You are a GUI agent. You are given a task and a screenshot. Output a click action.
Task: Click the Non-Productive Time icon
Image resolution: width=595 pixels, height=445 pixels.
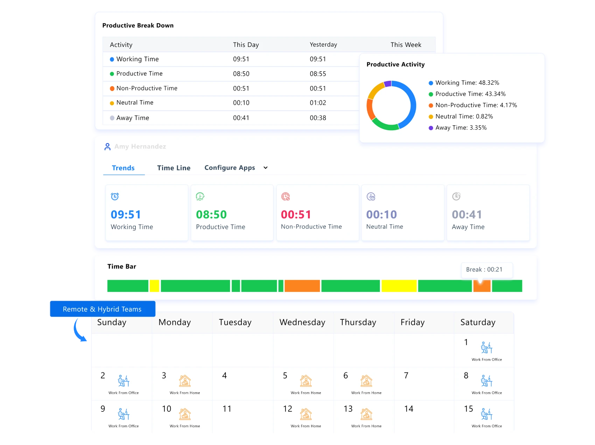286,196
